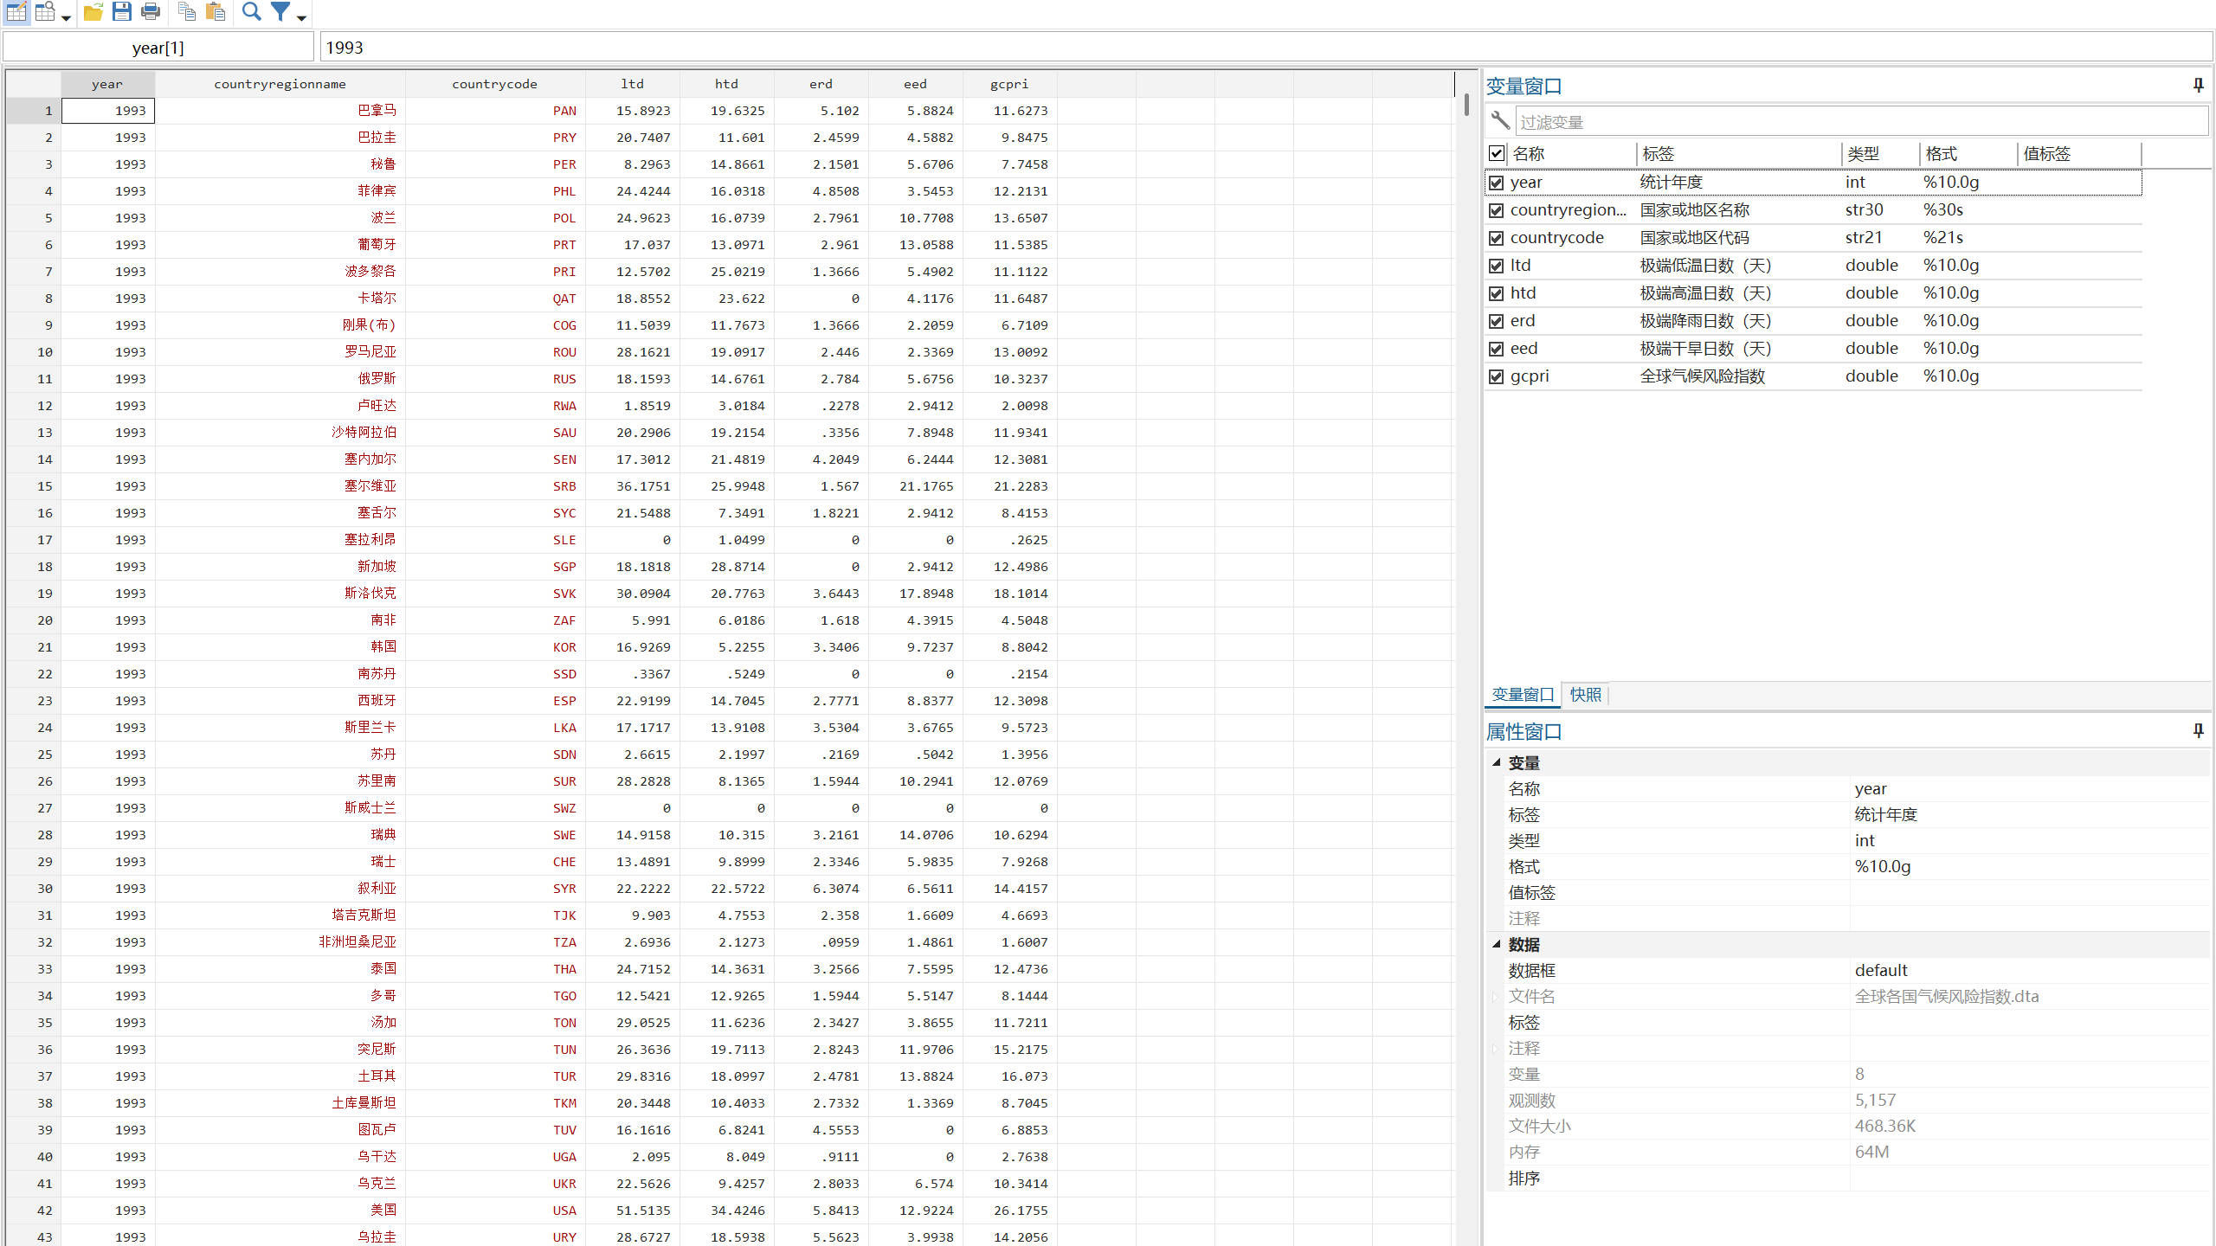Collapse the 数据 section in properties
The width and height of the screenshot is (2216, 1246).
(1496, 944)
